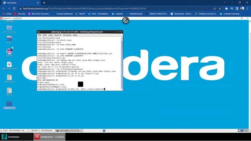The width and height of the screenshot is (251, 141).
Task: Click the Citrix session toolbar handle at top
Action: click(125, 20)
